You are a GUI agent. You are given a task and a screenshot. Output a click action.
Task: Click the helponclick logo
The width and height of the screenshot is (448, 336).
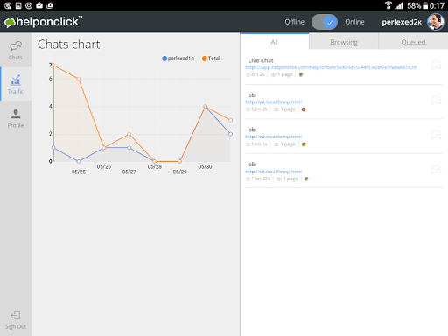[x=43, y=22]
